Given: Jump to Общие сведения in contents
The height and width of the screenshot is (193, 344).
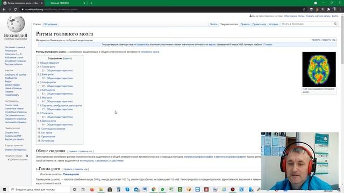Looking at the screenshot, I should [x=49, y=63].
